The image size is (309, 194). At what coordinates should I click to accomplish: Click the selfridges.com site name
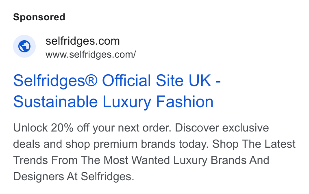coord(83,41)
